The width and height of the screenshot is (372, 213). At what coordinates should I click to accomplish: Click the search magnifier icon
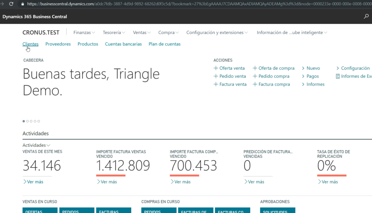(x=366, y=17)
